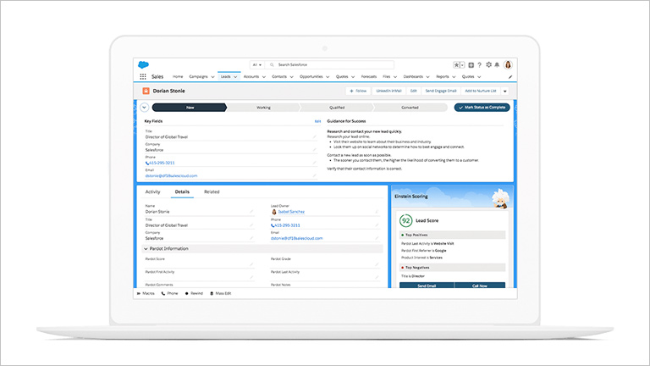Screen dimensions: 650x366
Task: Select the Working stage on path
Action: point(263,108)
